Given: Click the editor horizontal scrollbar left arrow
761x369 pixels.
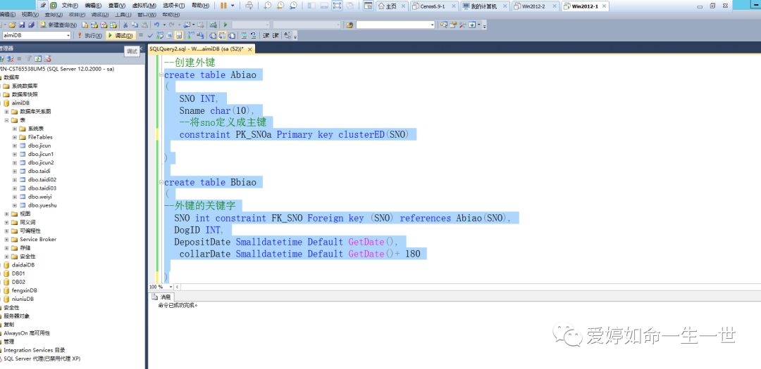Looking at the screenshot, I should coord(177,287).
